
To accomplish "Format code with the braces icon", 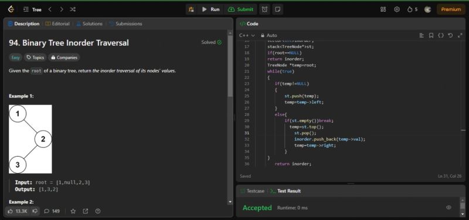I will click(x=441, y=35).
